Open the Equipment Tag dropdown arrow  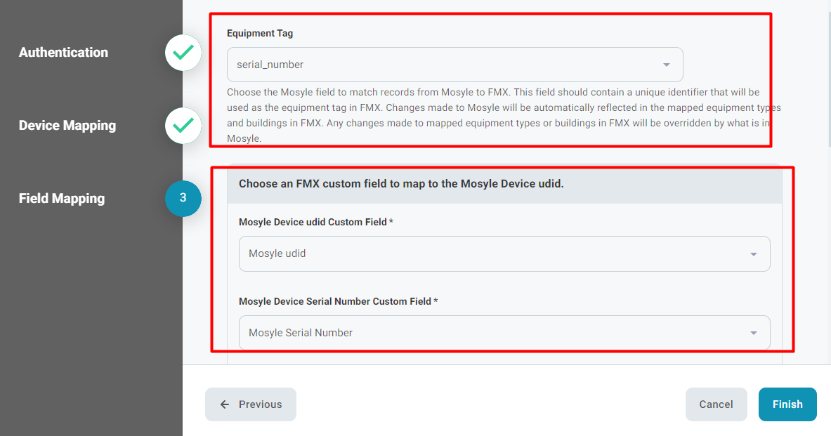pos(666,65)
